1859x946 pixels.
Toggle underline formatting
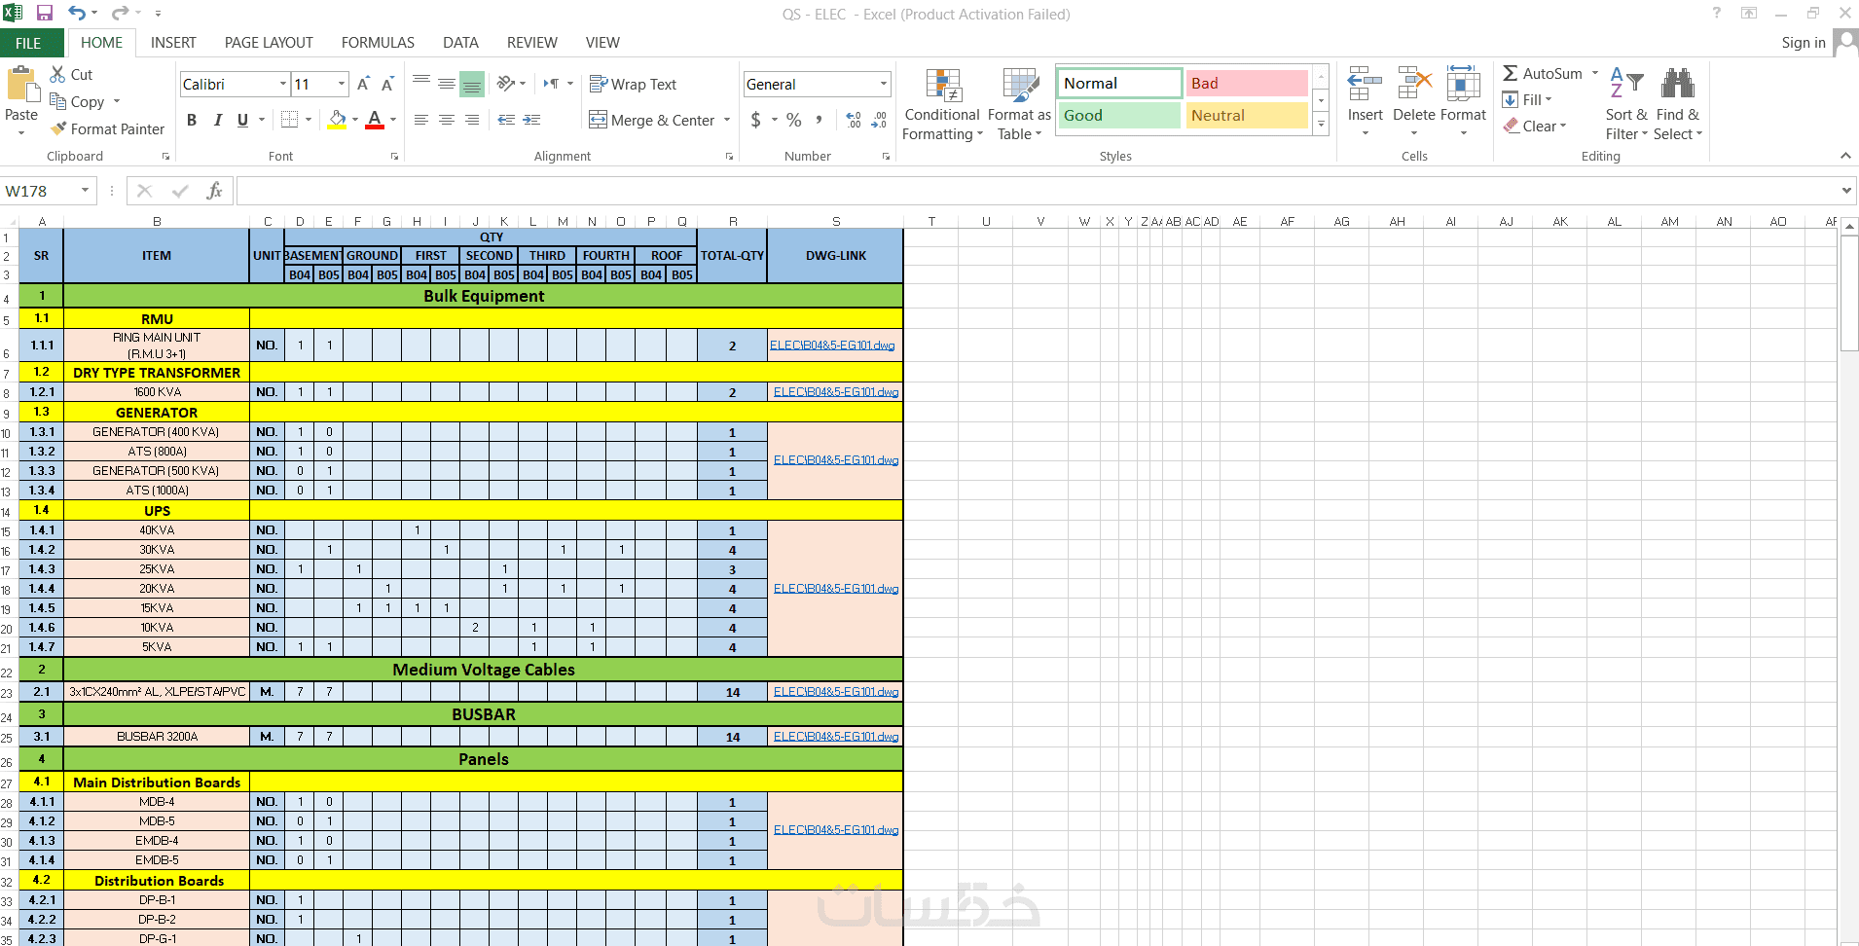pos(242,120)
